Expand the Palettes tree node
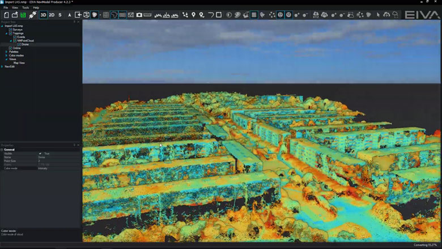The height and width of the screenshot is (249, 442). [x=7, y=52]
